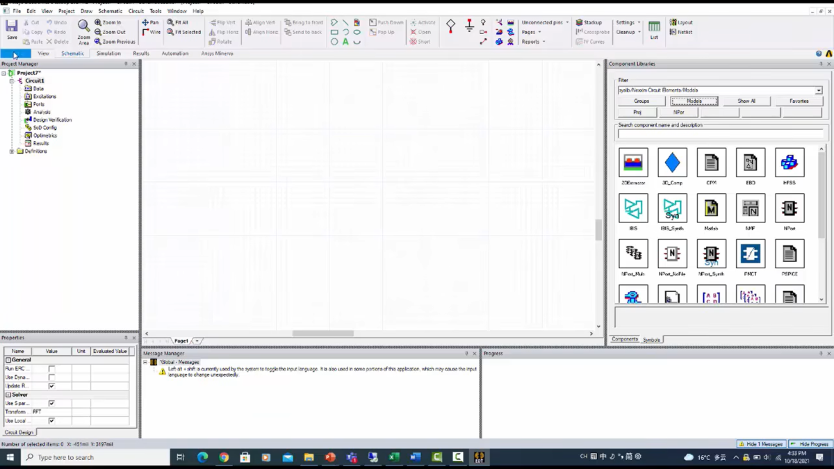The height and width of the screenshot is (469, 834).
Task: Open the library Filter combo box dropdown
Action: [x=819, y=90]
